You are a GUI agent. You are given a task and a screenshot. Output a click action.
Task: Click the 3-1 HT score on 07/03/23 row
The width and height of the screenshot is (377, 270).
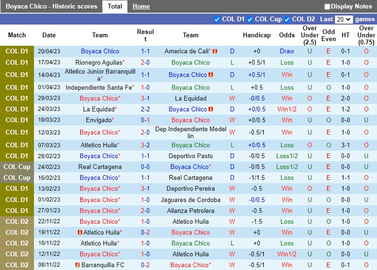345,145
